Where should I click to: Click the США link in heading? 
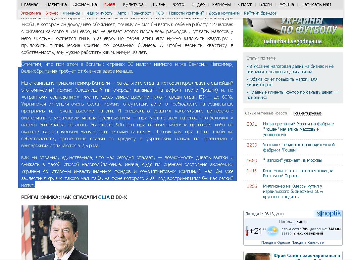tap(104, 197)
